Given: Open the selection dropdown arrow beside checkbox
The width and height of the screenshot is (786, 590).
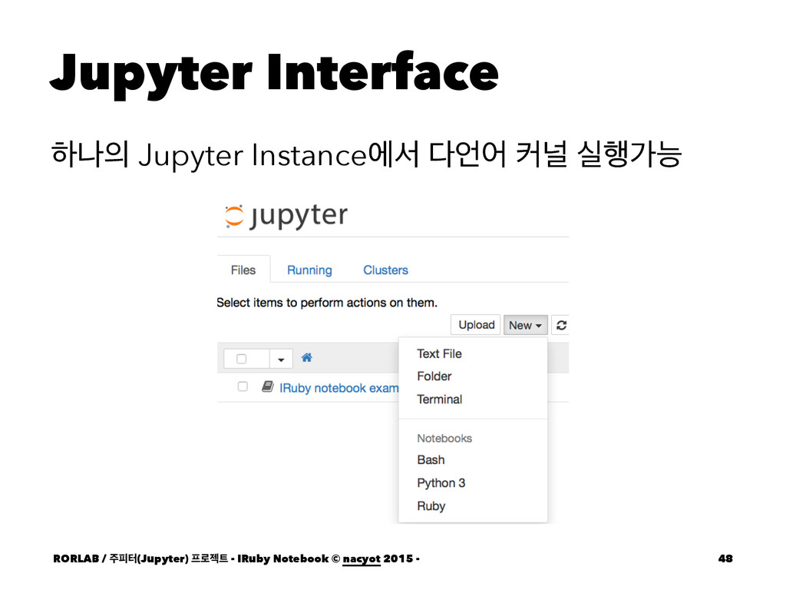Looking at the screenshot, I should [281, 360].
